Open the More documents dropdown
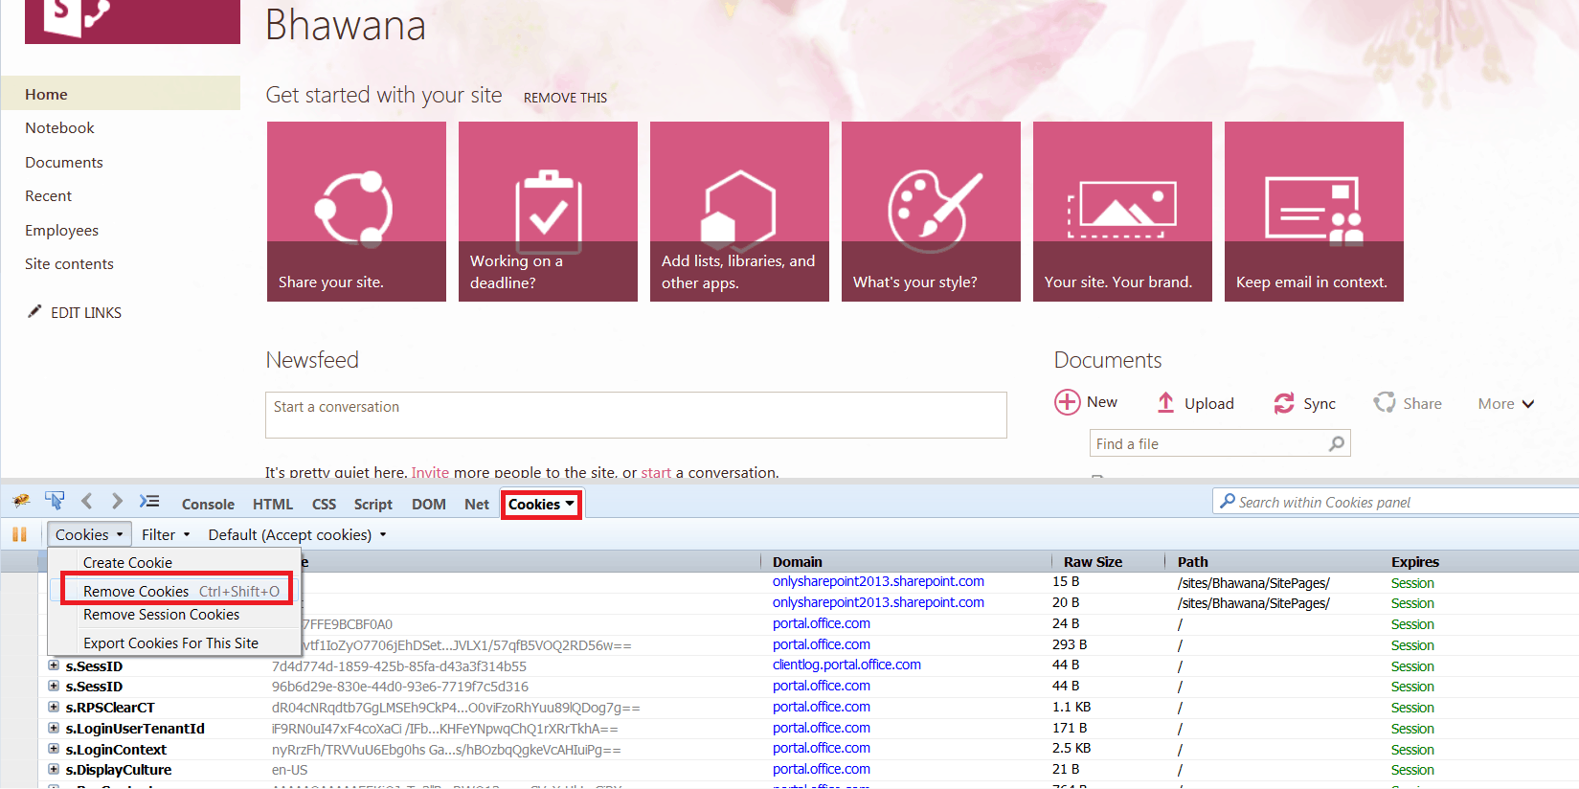Screen dimensions: 1579x789 (x=1506, y=404)
